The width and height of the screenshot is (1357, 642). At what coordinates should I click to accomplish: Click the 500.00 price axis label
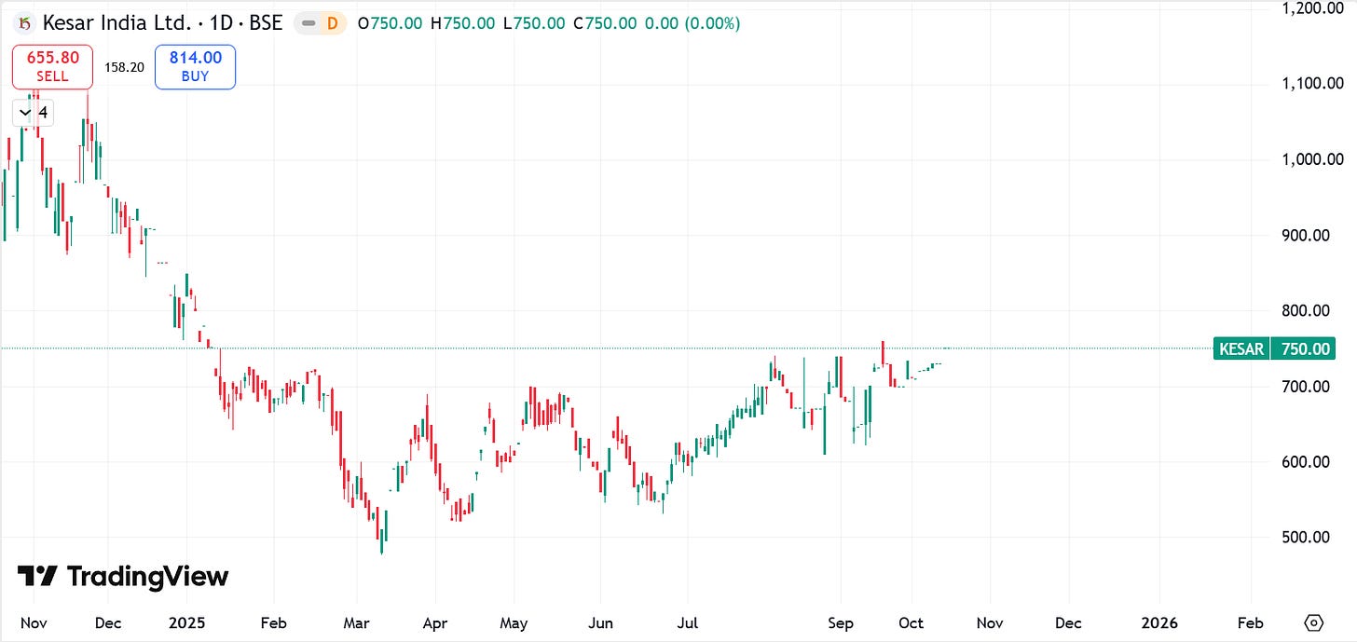[x=1305, y=537]
